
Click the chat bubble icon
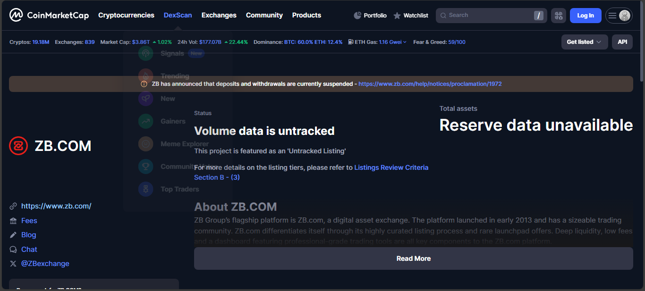coord(13,249)
